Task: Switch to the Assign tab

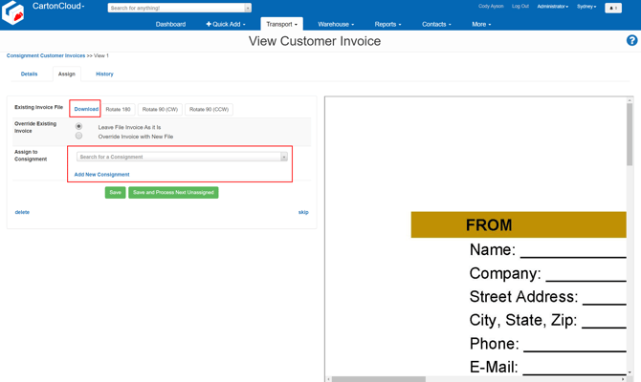Action: tap(67, 74)
